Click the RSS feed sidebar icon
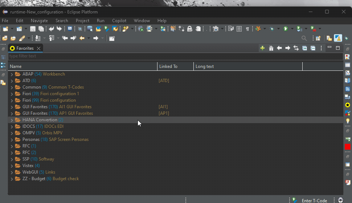Image resolution: width=352 pixels, height=203 pixels. [348, 89]
